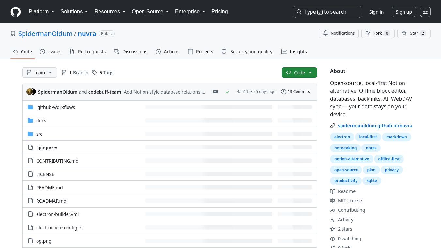The image size is (441, 248).
Task: Select the ROADMAP.md file icon
Action: [30, 201]
